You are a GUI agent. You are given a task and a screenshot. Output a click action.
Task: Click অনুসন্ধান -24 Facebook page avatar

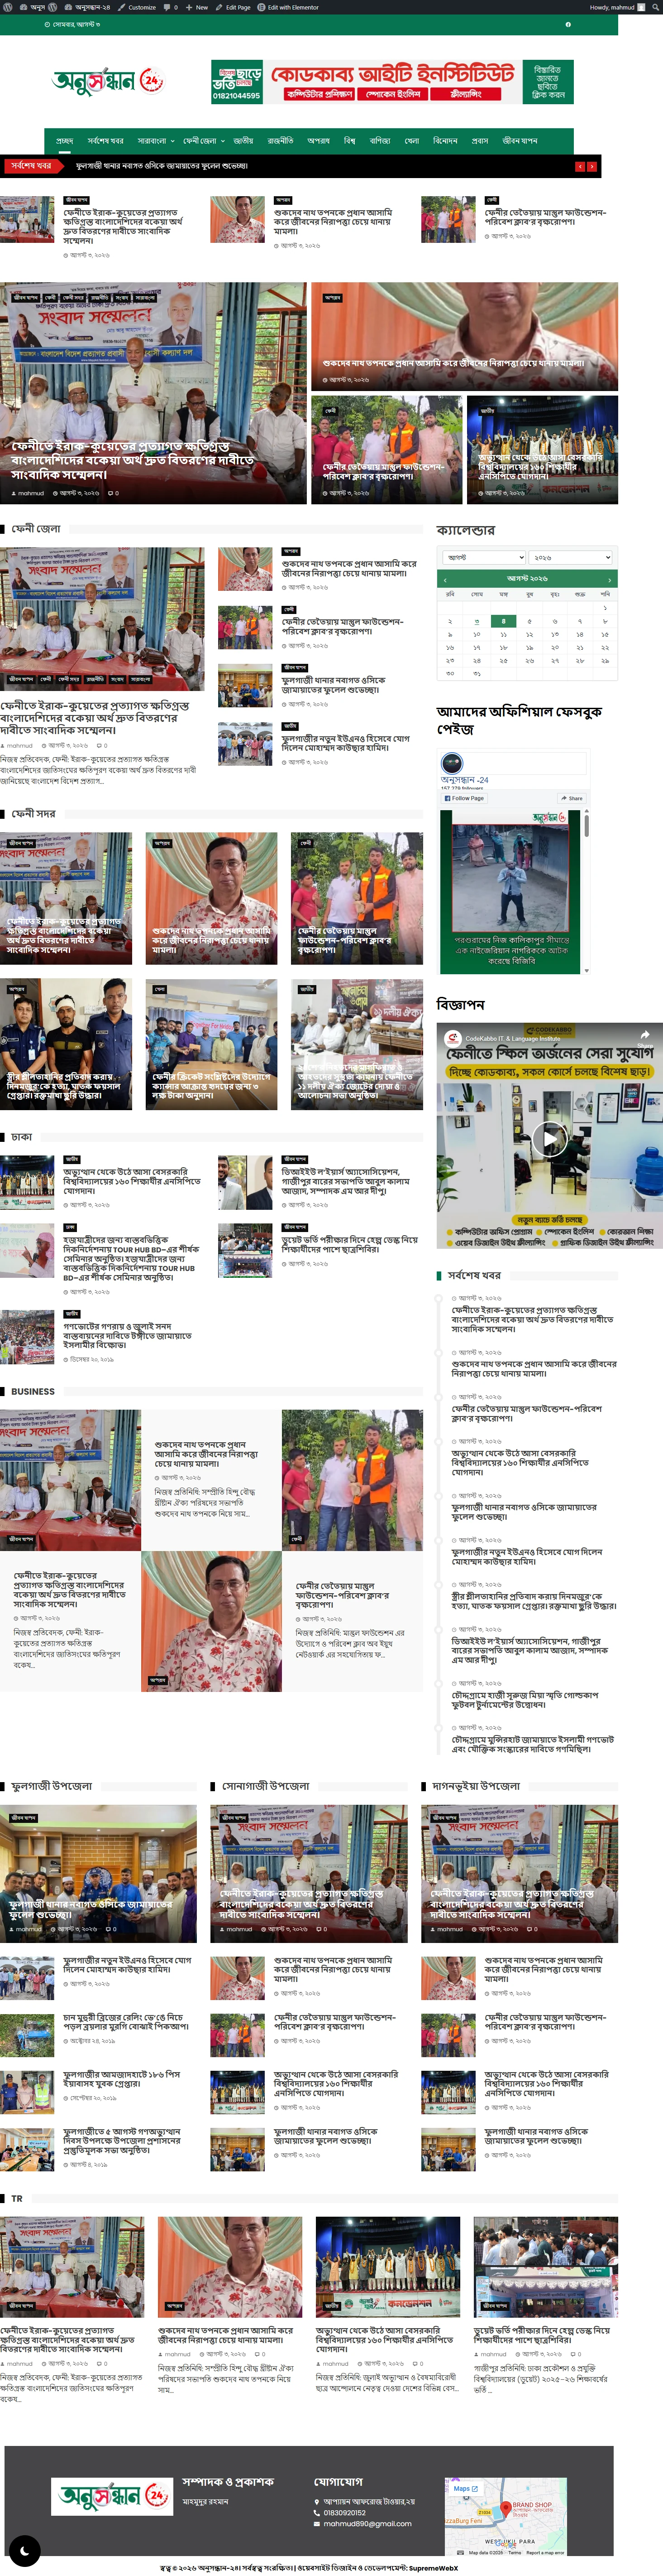(452, 762)
